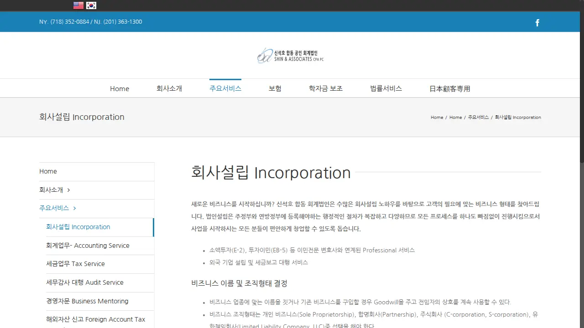Image resolution: width=584 pixels, height=328 pixels.
Task: Click the NY/NJ phone number text
Action: coord(91,22)
